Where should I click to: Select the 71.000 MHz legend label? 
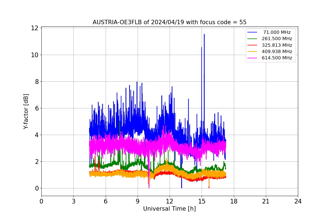click(x=277, y=32)
